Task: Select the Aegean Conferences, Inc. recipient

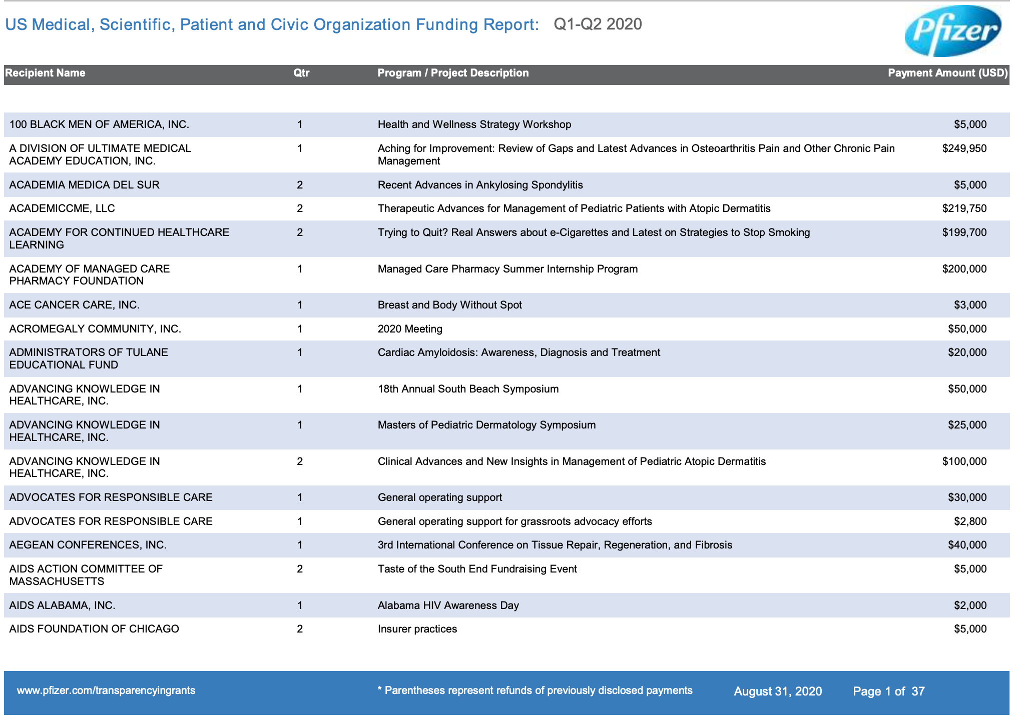Action: pyautogui.click(x=88, y=545)
